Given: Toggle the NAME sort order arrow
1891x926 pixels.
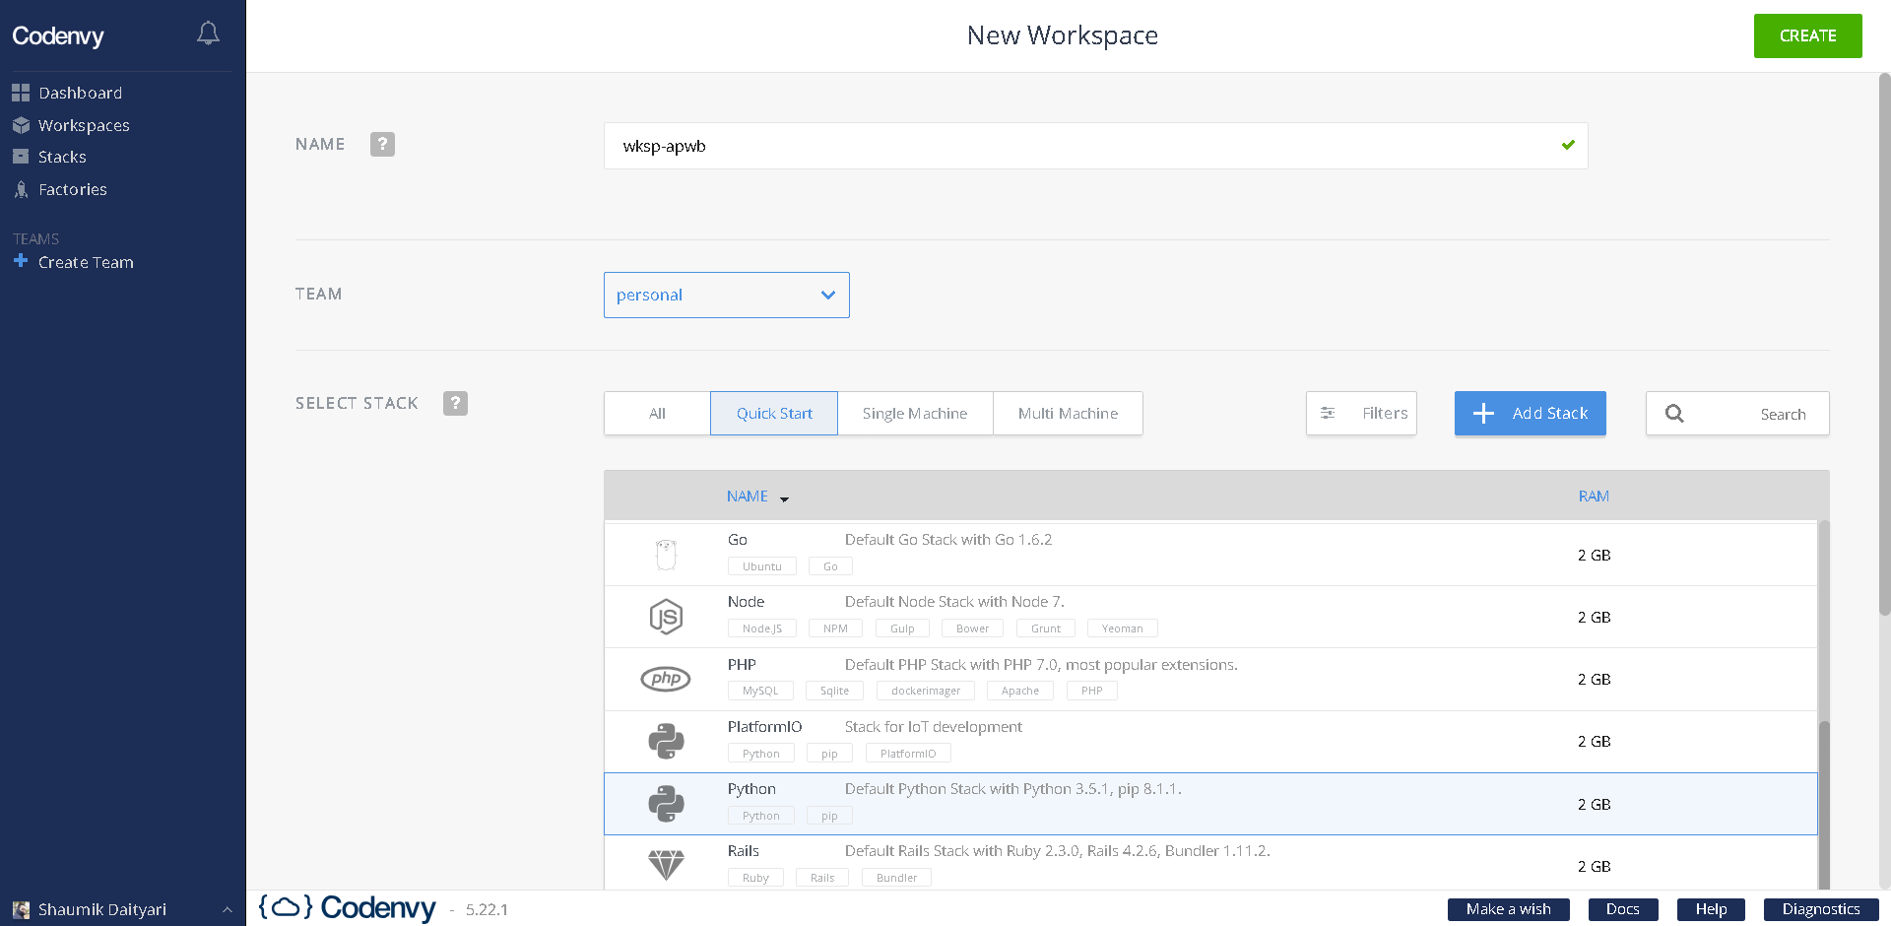Looking at the screenshot, I should click(784, 498).
